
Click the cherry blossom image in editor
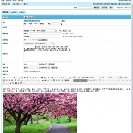pos(40,113)
